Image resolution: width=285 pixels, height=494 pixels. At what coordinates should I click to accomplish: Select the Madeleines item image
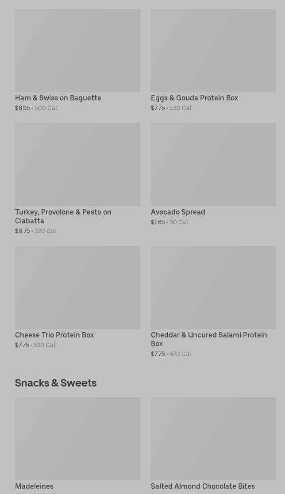pyautogui.click(x=77, y=438)
